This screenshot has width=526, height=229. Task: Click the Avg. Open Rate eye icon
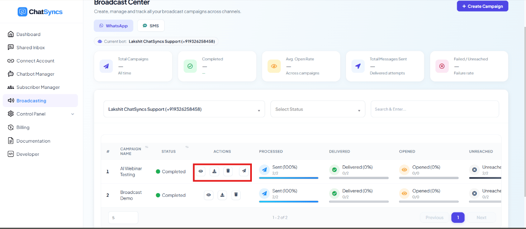coord(274,66)
